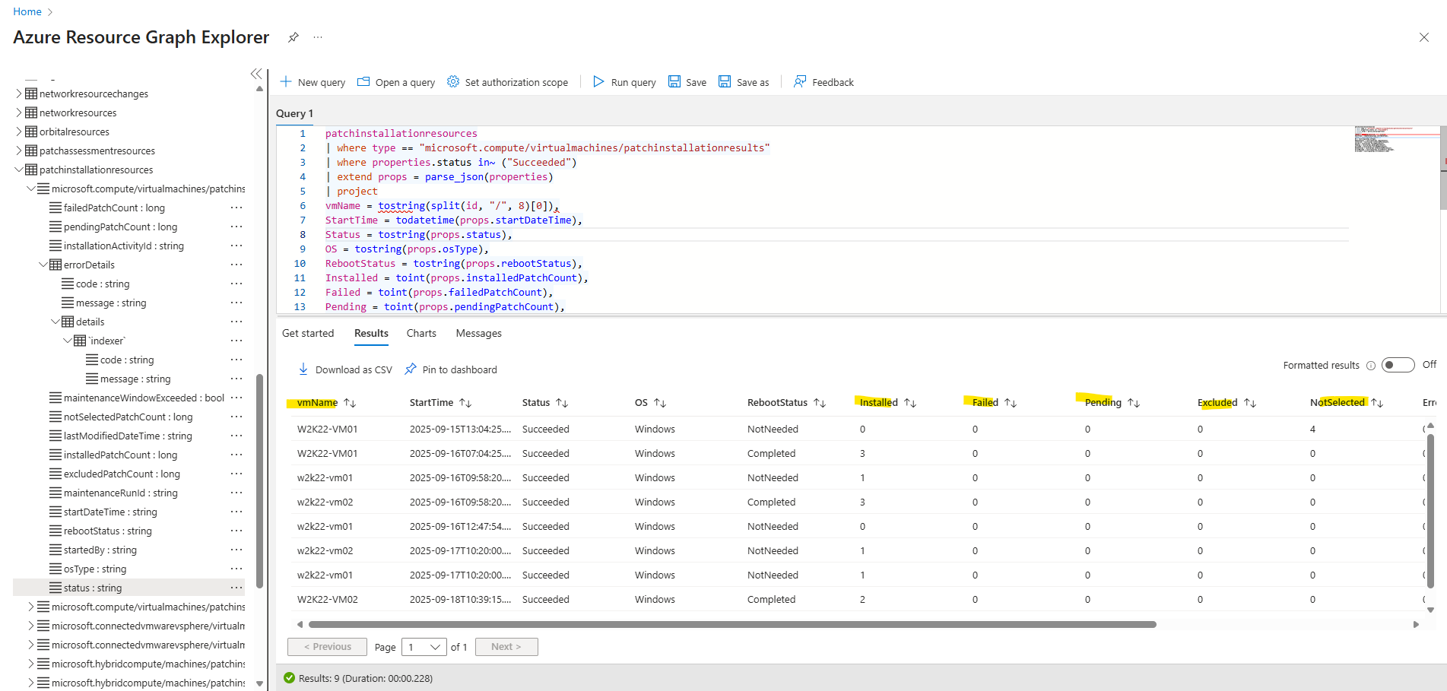
Task: Go to Home breadcrumb link
Action: click(x=27, y=11)
